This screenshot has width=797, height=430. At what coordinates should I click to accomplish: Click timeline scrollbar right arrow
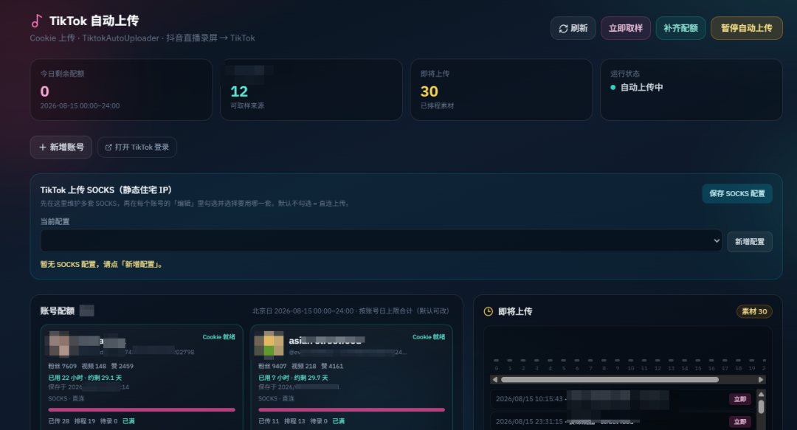point(760,380)
